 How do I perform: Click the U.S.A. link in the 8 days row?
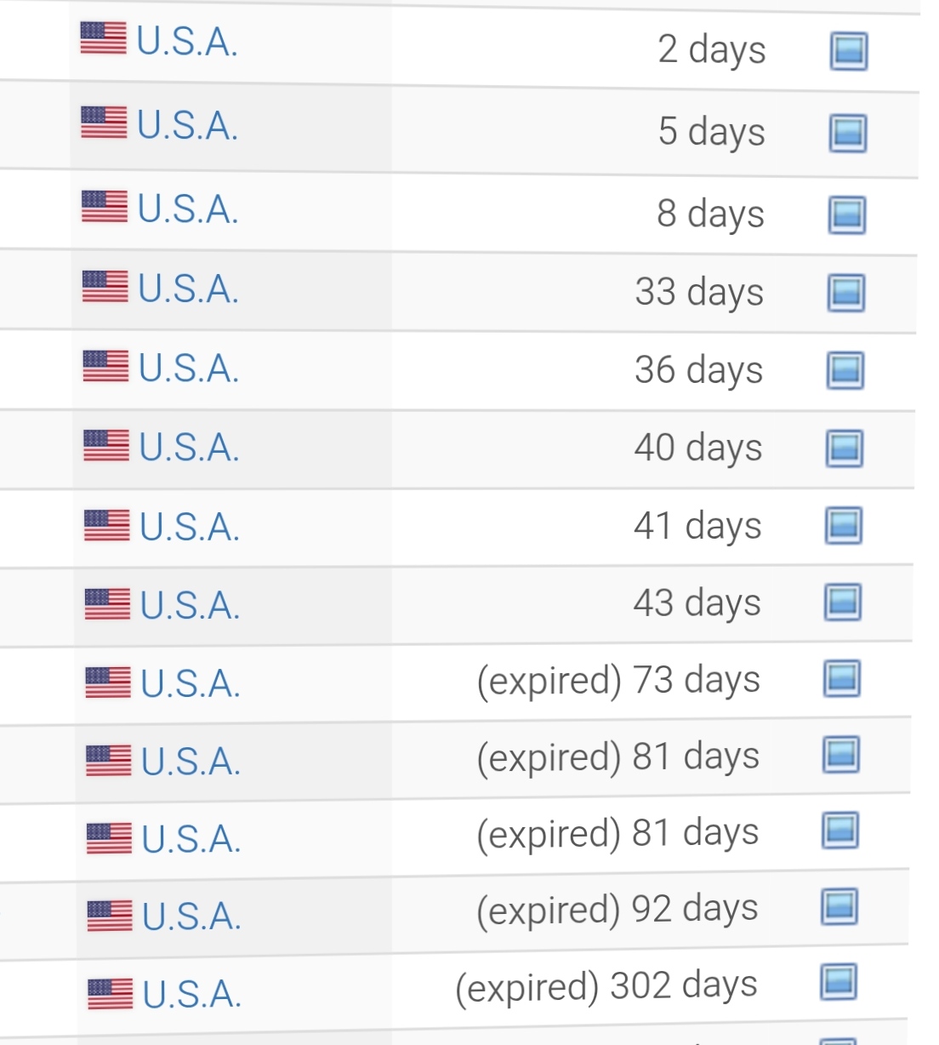point(188,209)
